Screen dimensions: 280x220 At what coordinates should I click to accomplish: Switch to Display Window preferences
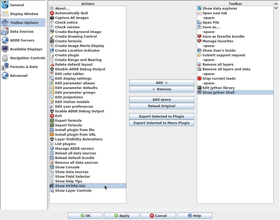(x=23, y=14)
